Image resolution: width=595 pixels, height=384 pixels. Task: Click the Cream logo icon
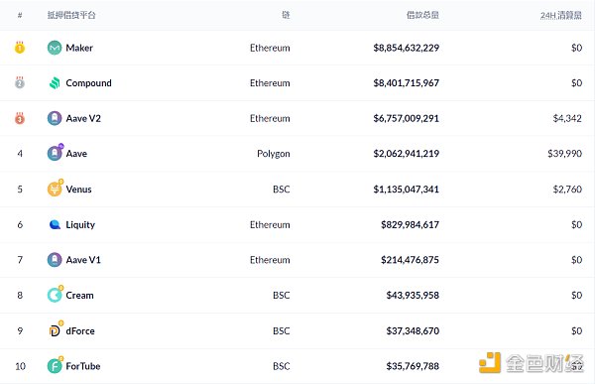(55, 295)
